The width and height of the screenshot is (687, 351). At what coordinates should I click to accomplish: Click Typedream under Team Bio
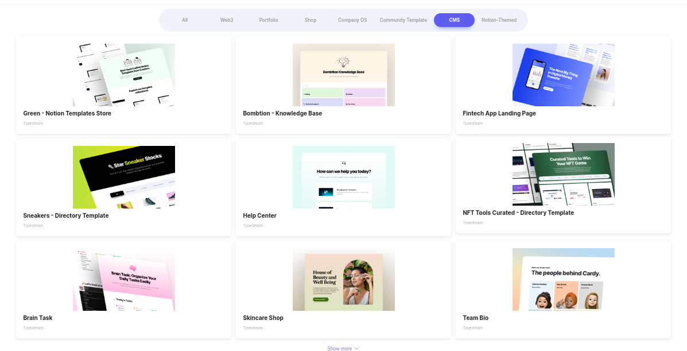[x=473, y=328]
